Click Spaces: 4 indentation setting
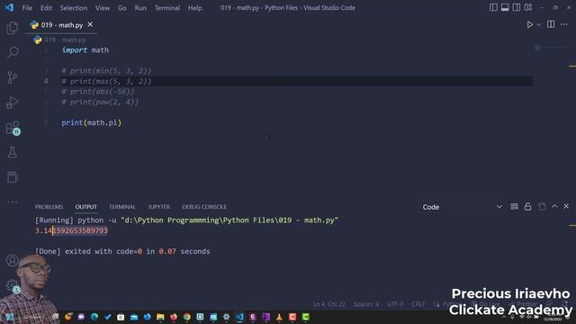The height and width of the screenshot is (324, 576). pyautogui.click(x=366, y=304)
